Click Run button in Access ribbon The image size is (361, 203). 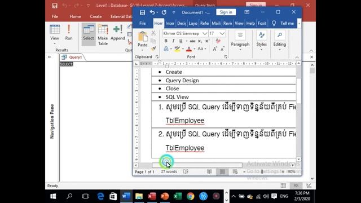coord(69,33)
